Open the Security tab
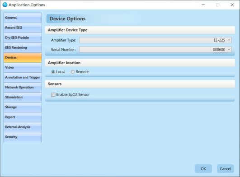Image resolution: width=240 pixels, height=177 pixels. [23, 137]
